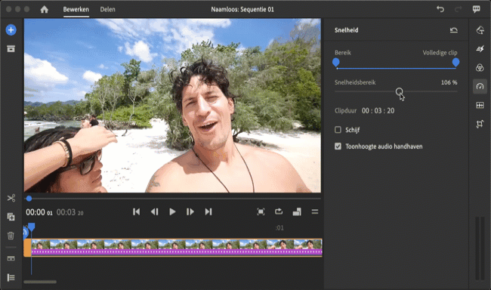Step forward one frame
This screenshot has height=290, width=491.
(190, 211)
